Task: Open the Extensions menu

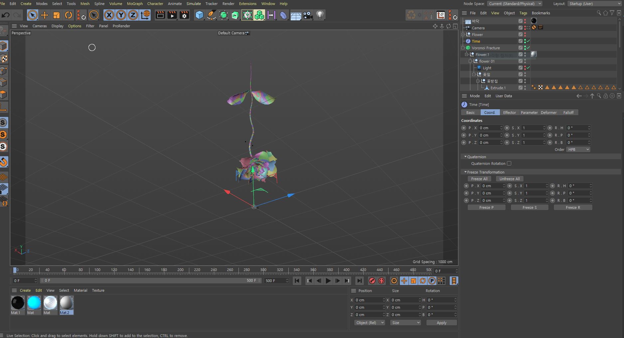Action: click(248, 4)
